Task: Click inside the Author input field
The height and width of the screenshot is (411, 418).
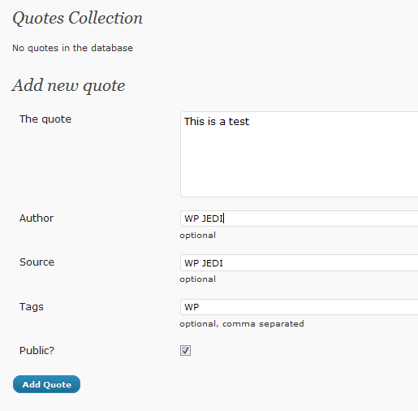Action: 299,218
